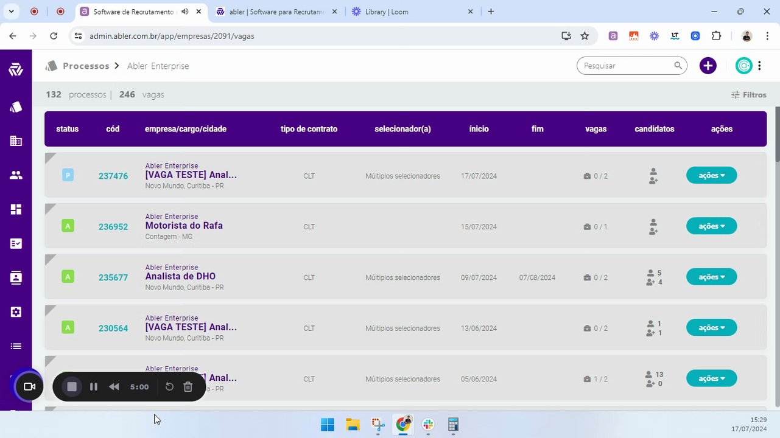The width and height of the screenshot is (780, 438).
Task: Click the Processos breadcrumb
Action: click(x=86, y=66)
